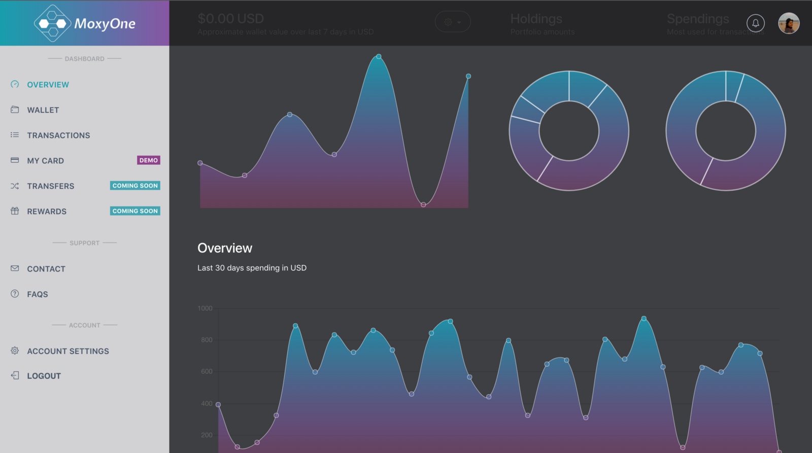
Task: Click the 400 y-axis label
Action: pos(207,403)
